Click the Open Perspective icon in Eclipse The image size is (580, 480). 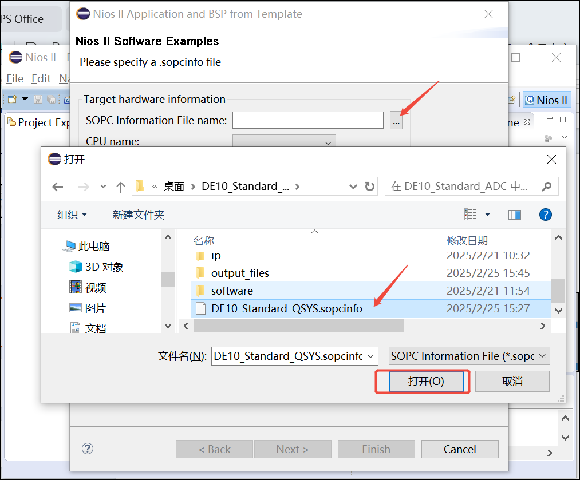coord(512,100)
